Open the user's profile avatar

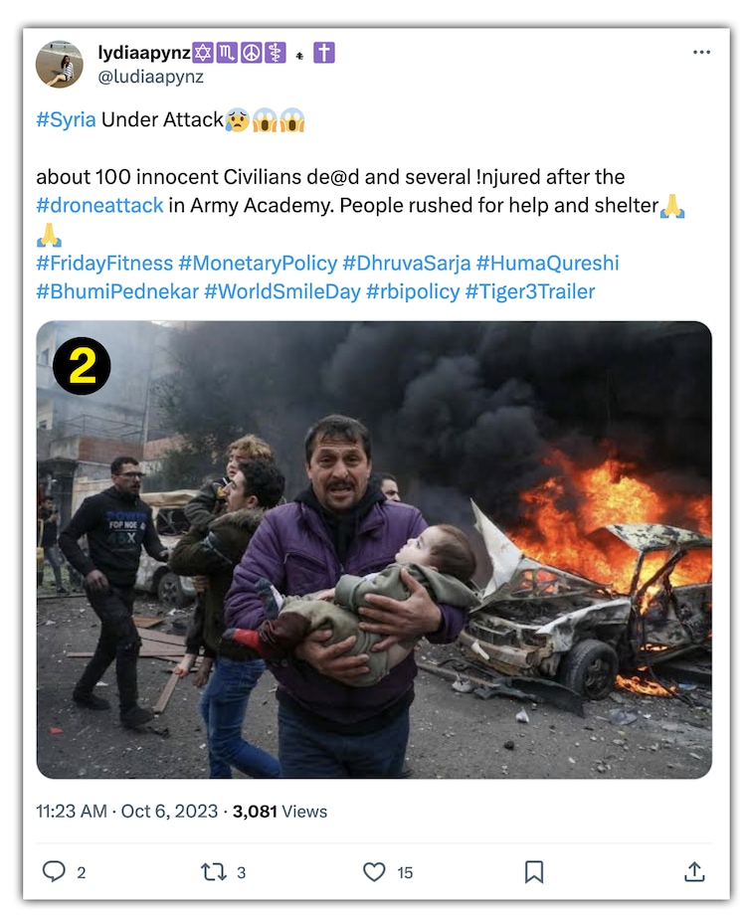[x=60, y=65]
